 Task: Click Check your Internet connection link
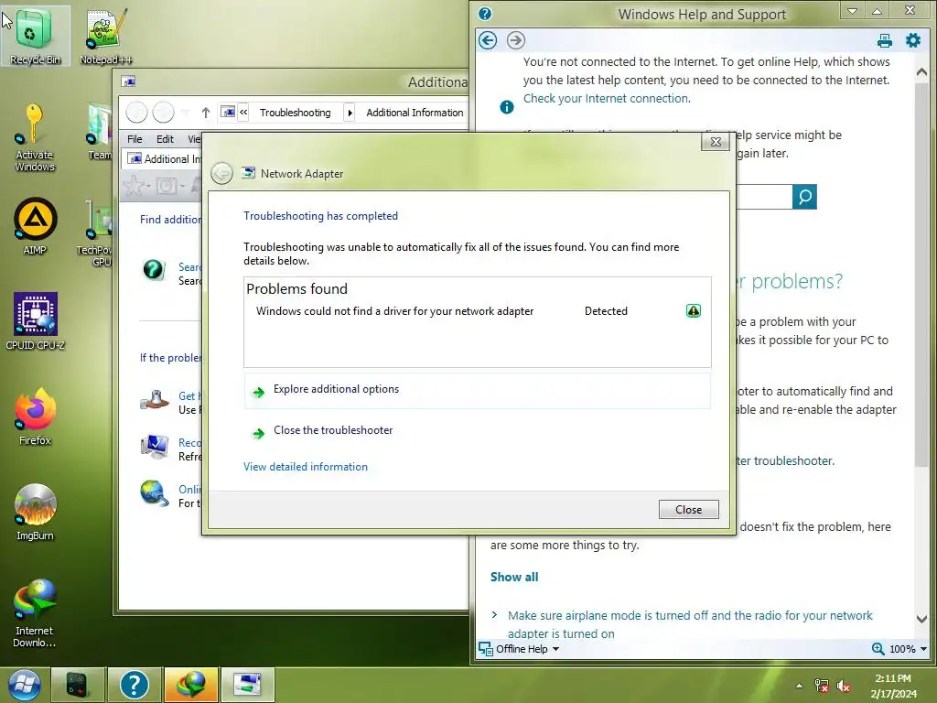pos(607,99)
